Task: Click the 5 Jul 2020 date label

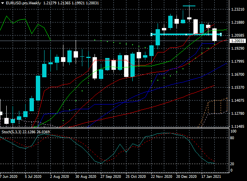Action: pos(33,176)
